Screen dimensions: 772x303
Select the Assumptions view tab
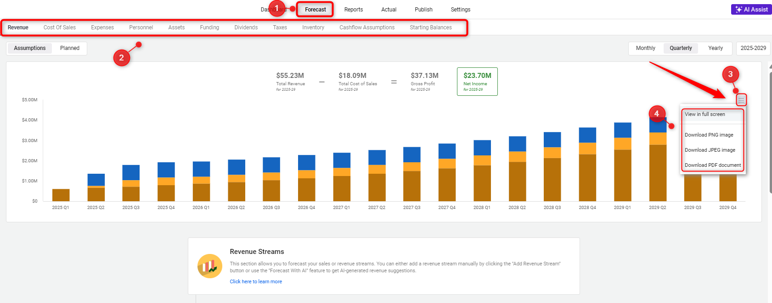pyautogui.click(x=30, y=48)
